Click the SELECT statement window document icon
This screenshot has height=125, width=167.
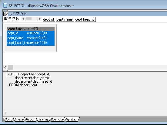5,5
